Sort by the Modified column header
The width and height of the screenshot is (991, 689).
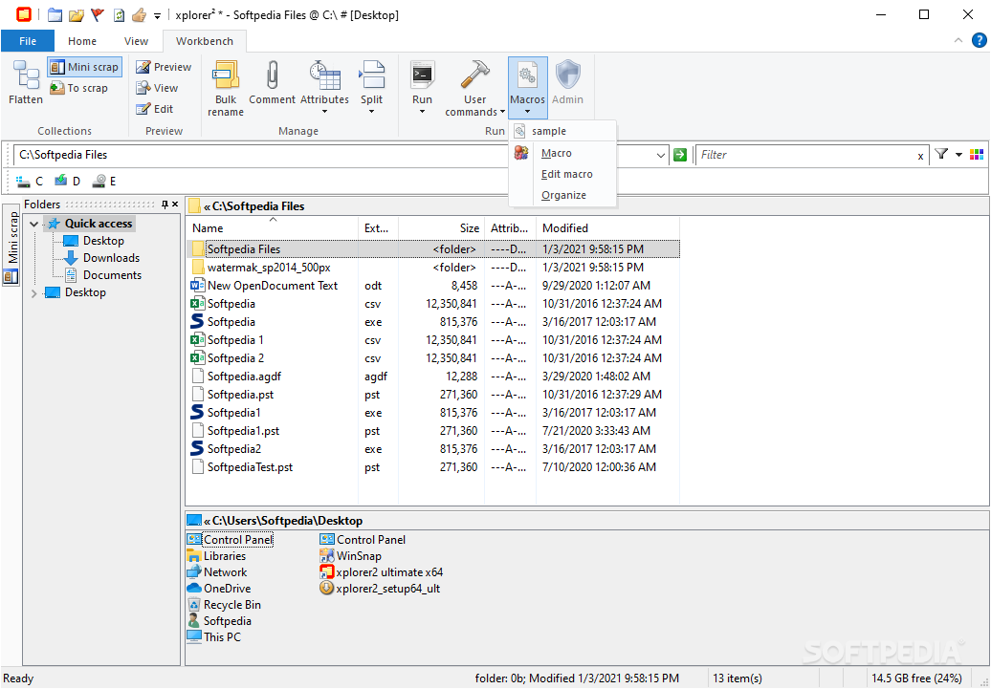607,228
